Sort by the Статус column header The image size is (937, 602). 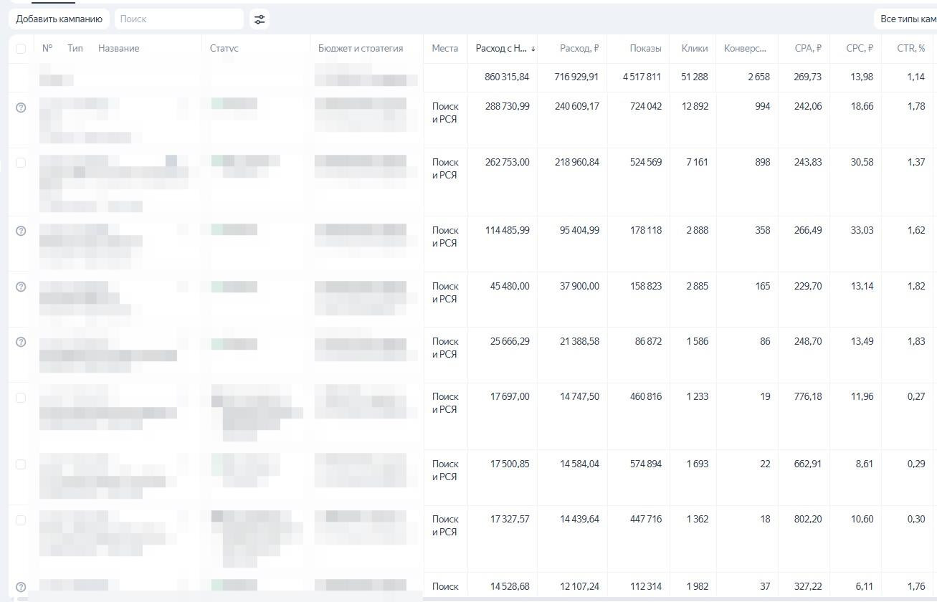pos(224,48)
